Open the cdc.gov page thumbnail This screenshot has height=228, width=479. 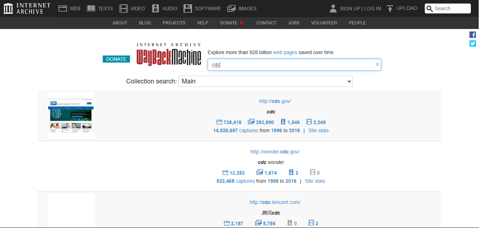(x=71, y=116)
